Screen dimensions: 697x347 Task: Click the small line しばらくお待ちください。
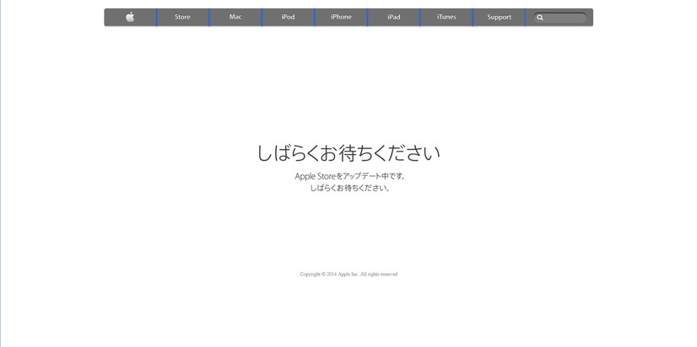pyautogui.click(x=350, y=188)
